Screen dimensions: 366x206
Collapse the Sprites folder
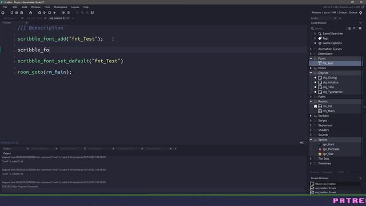pyautogui.click(x=311, y=140)
